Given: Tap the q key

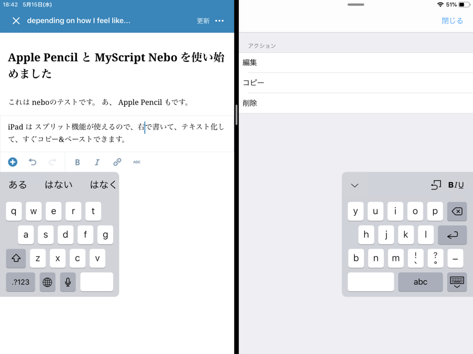Looking at the screenshot, I should pos(13,211).
